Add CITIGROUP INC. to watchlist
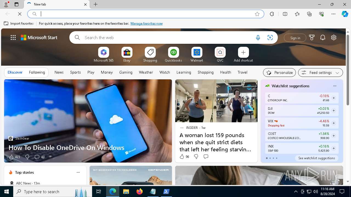Image resolution: width=351 pixels, height=197 pixels. (x=334, y=98)
